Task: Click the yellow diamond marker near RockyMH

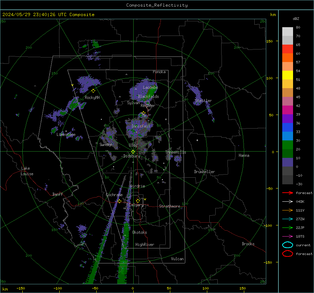Action: coord(93,91)
